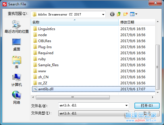The image size is (164, 125).
Task: Open the file type combo box
Action: [x=93, y=113]
